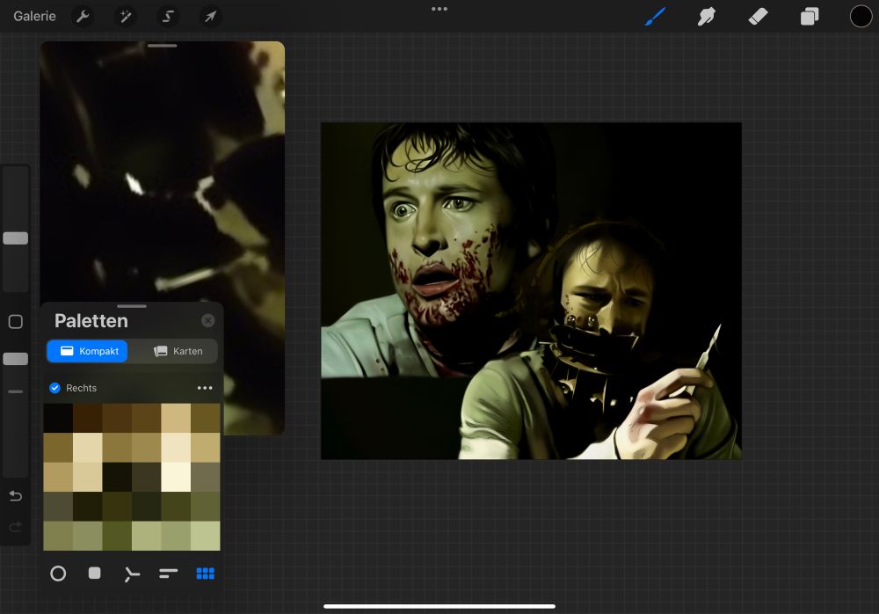Tap the square modifier button in sidebar
Image resolution: width=879 pixels, height=614 pixels.
[16, 322]
